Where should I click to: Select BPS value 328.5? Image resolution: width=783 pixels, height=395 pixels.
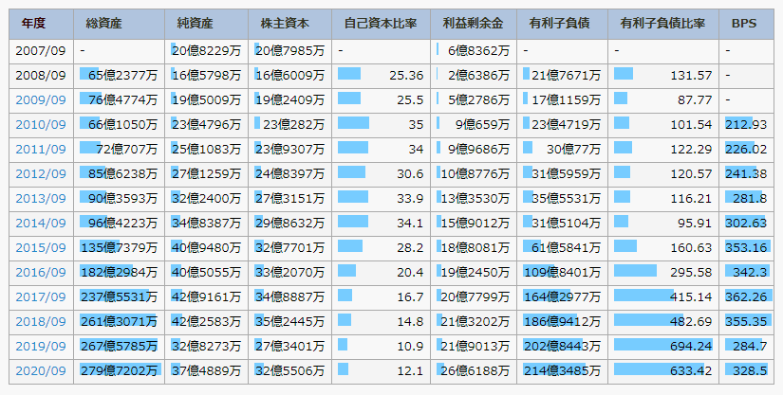tap(750, 371)
